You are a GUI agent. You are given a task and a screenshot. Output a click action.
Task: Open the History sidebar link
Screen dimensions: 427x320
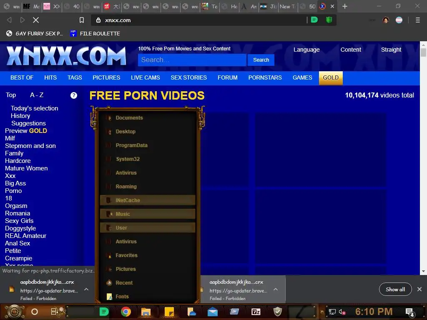[x=20, y=116]
